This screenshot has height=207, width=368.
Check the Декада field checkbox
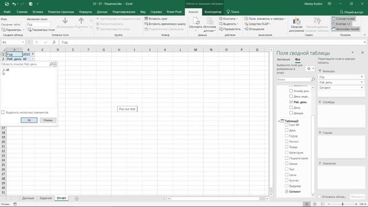[291, 113]
